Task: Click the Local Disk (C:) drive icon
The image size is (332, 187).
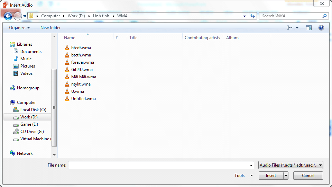Action: point(16,110)
